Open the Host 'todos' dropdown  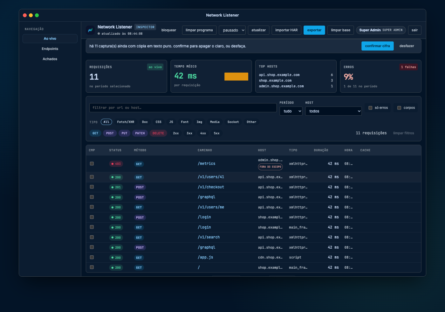(x=333, y=111)
